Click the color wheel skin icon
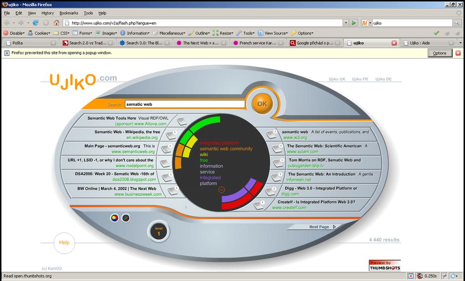This screenshot has width=465, height=281. [x=115, y=218]
